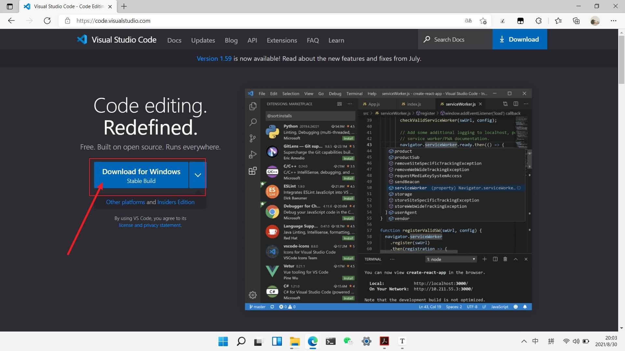This screenshot has height=351, width=625.
Task: Open Docs in site navigation
Action: click(x=174, y=40)
